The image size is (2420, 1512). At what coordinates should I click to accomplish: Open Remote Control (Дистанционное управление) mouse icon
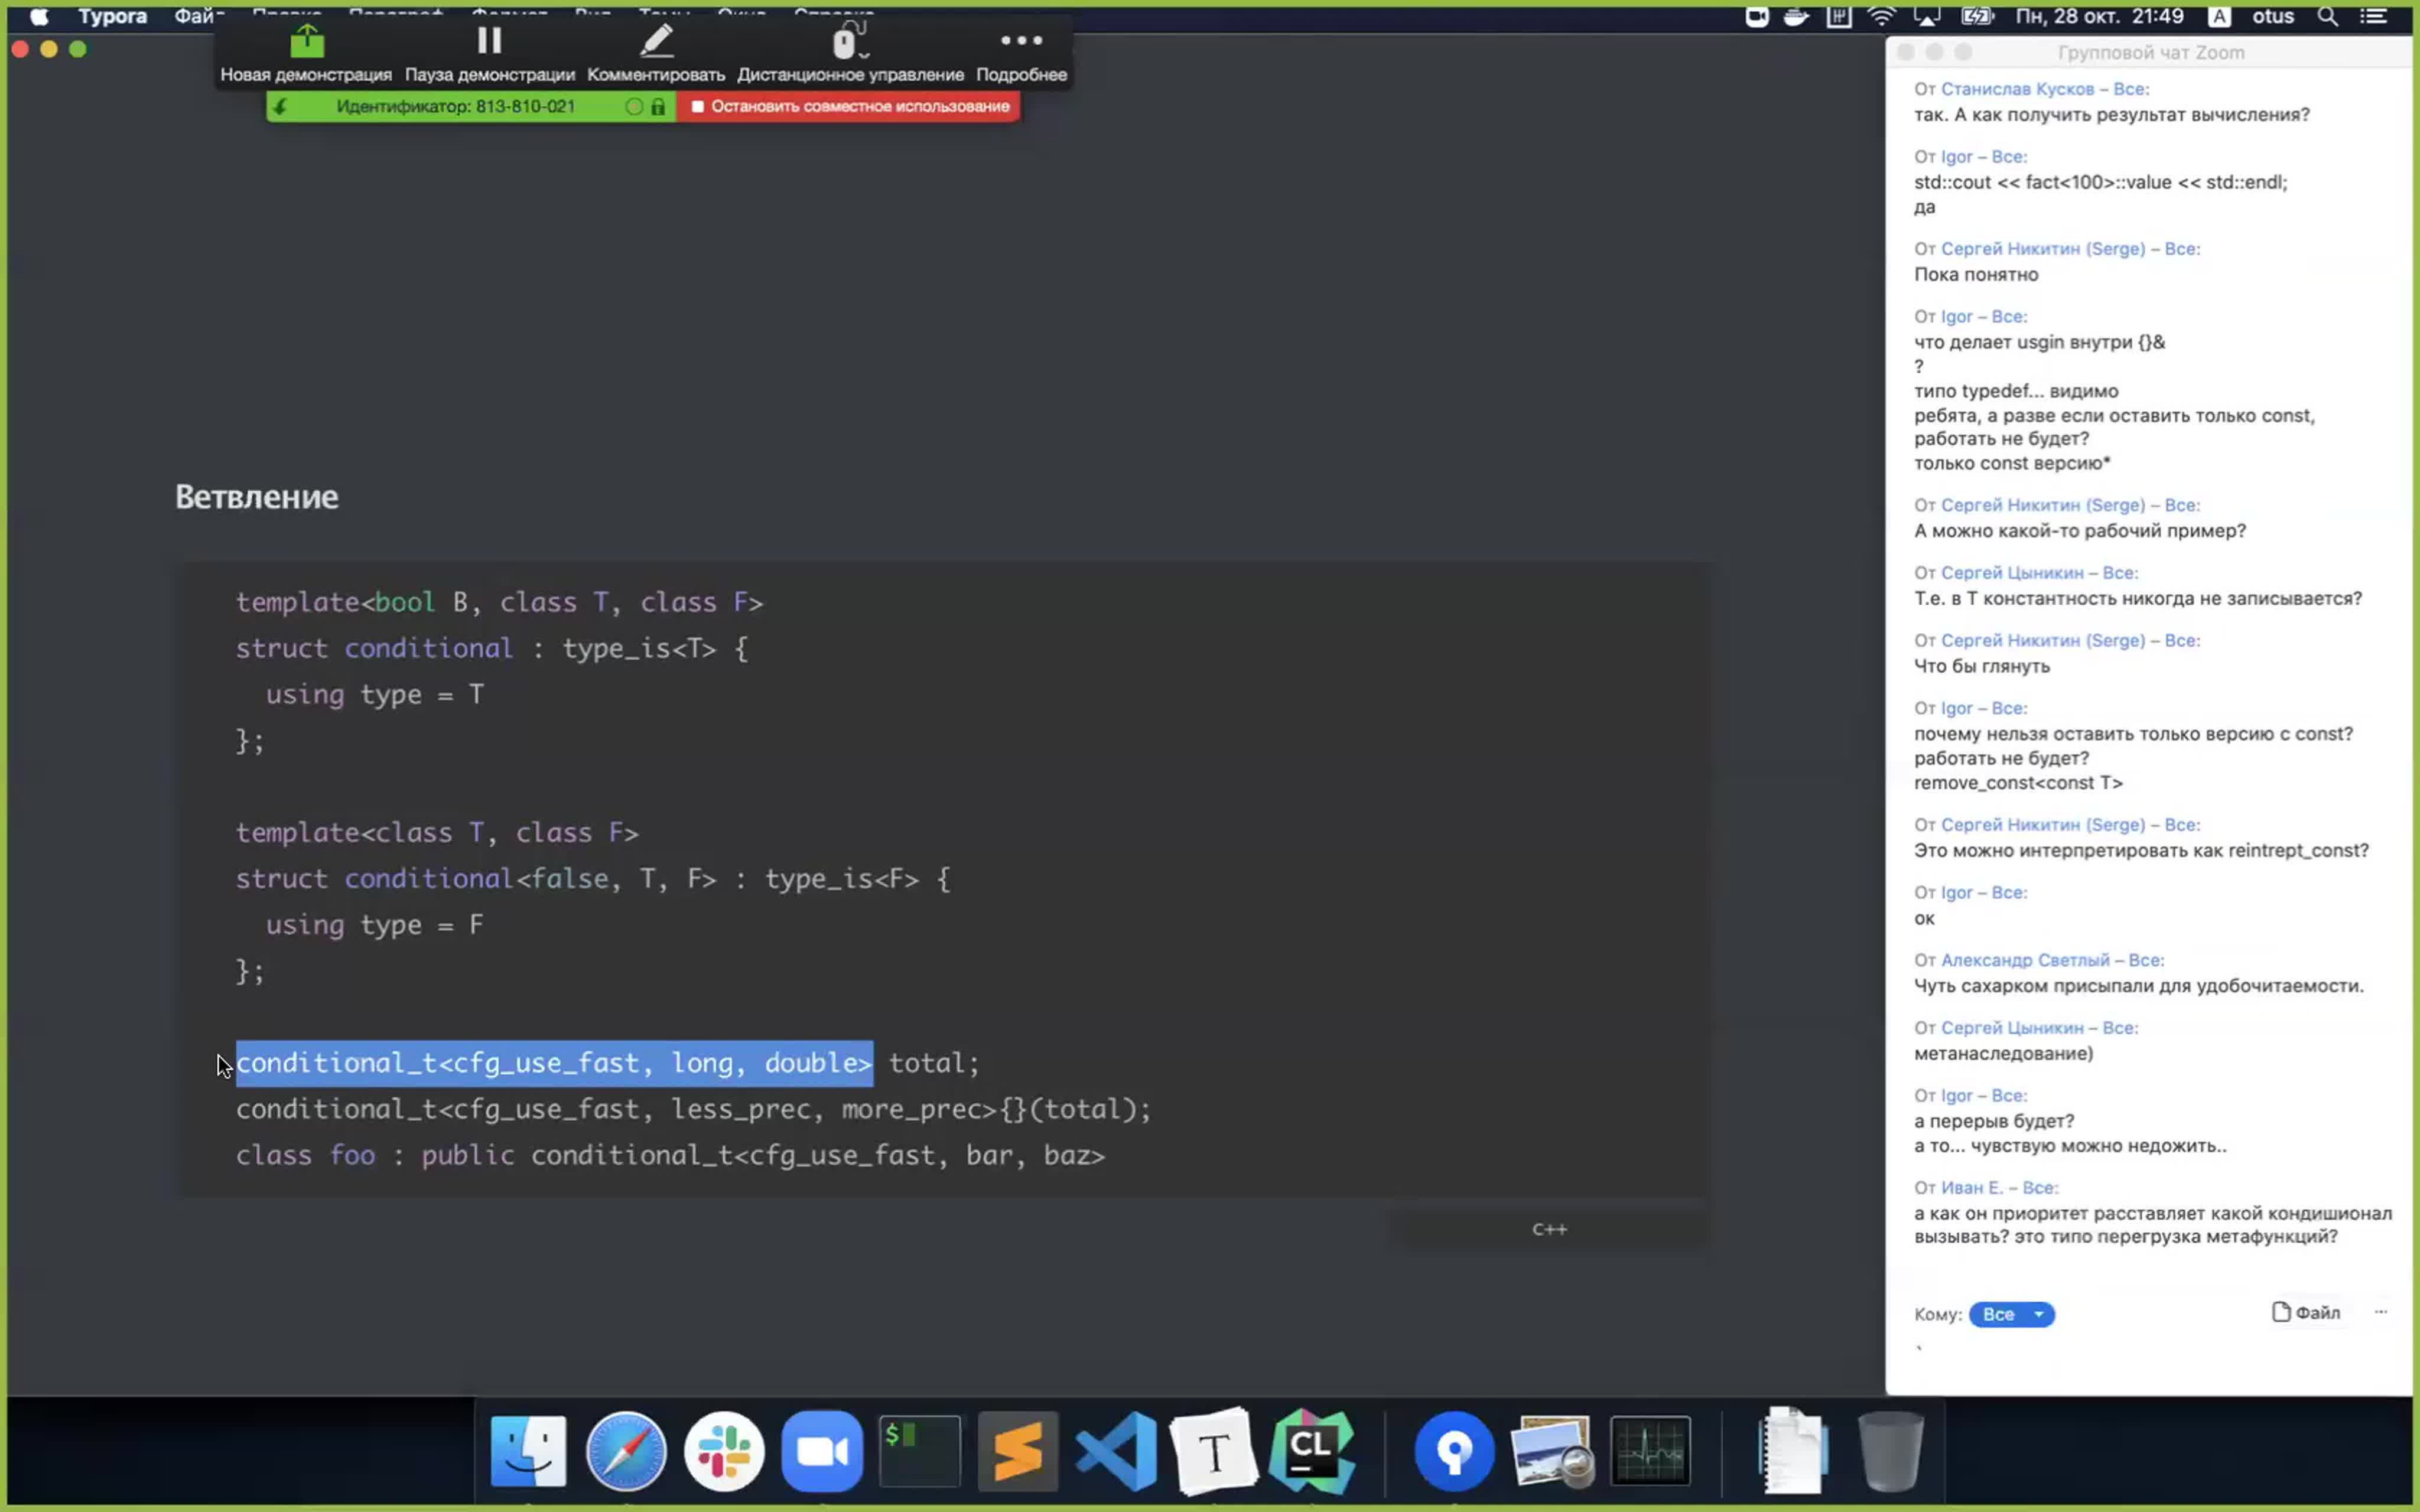pyautogui.click(x=849, y=43)
